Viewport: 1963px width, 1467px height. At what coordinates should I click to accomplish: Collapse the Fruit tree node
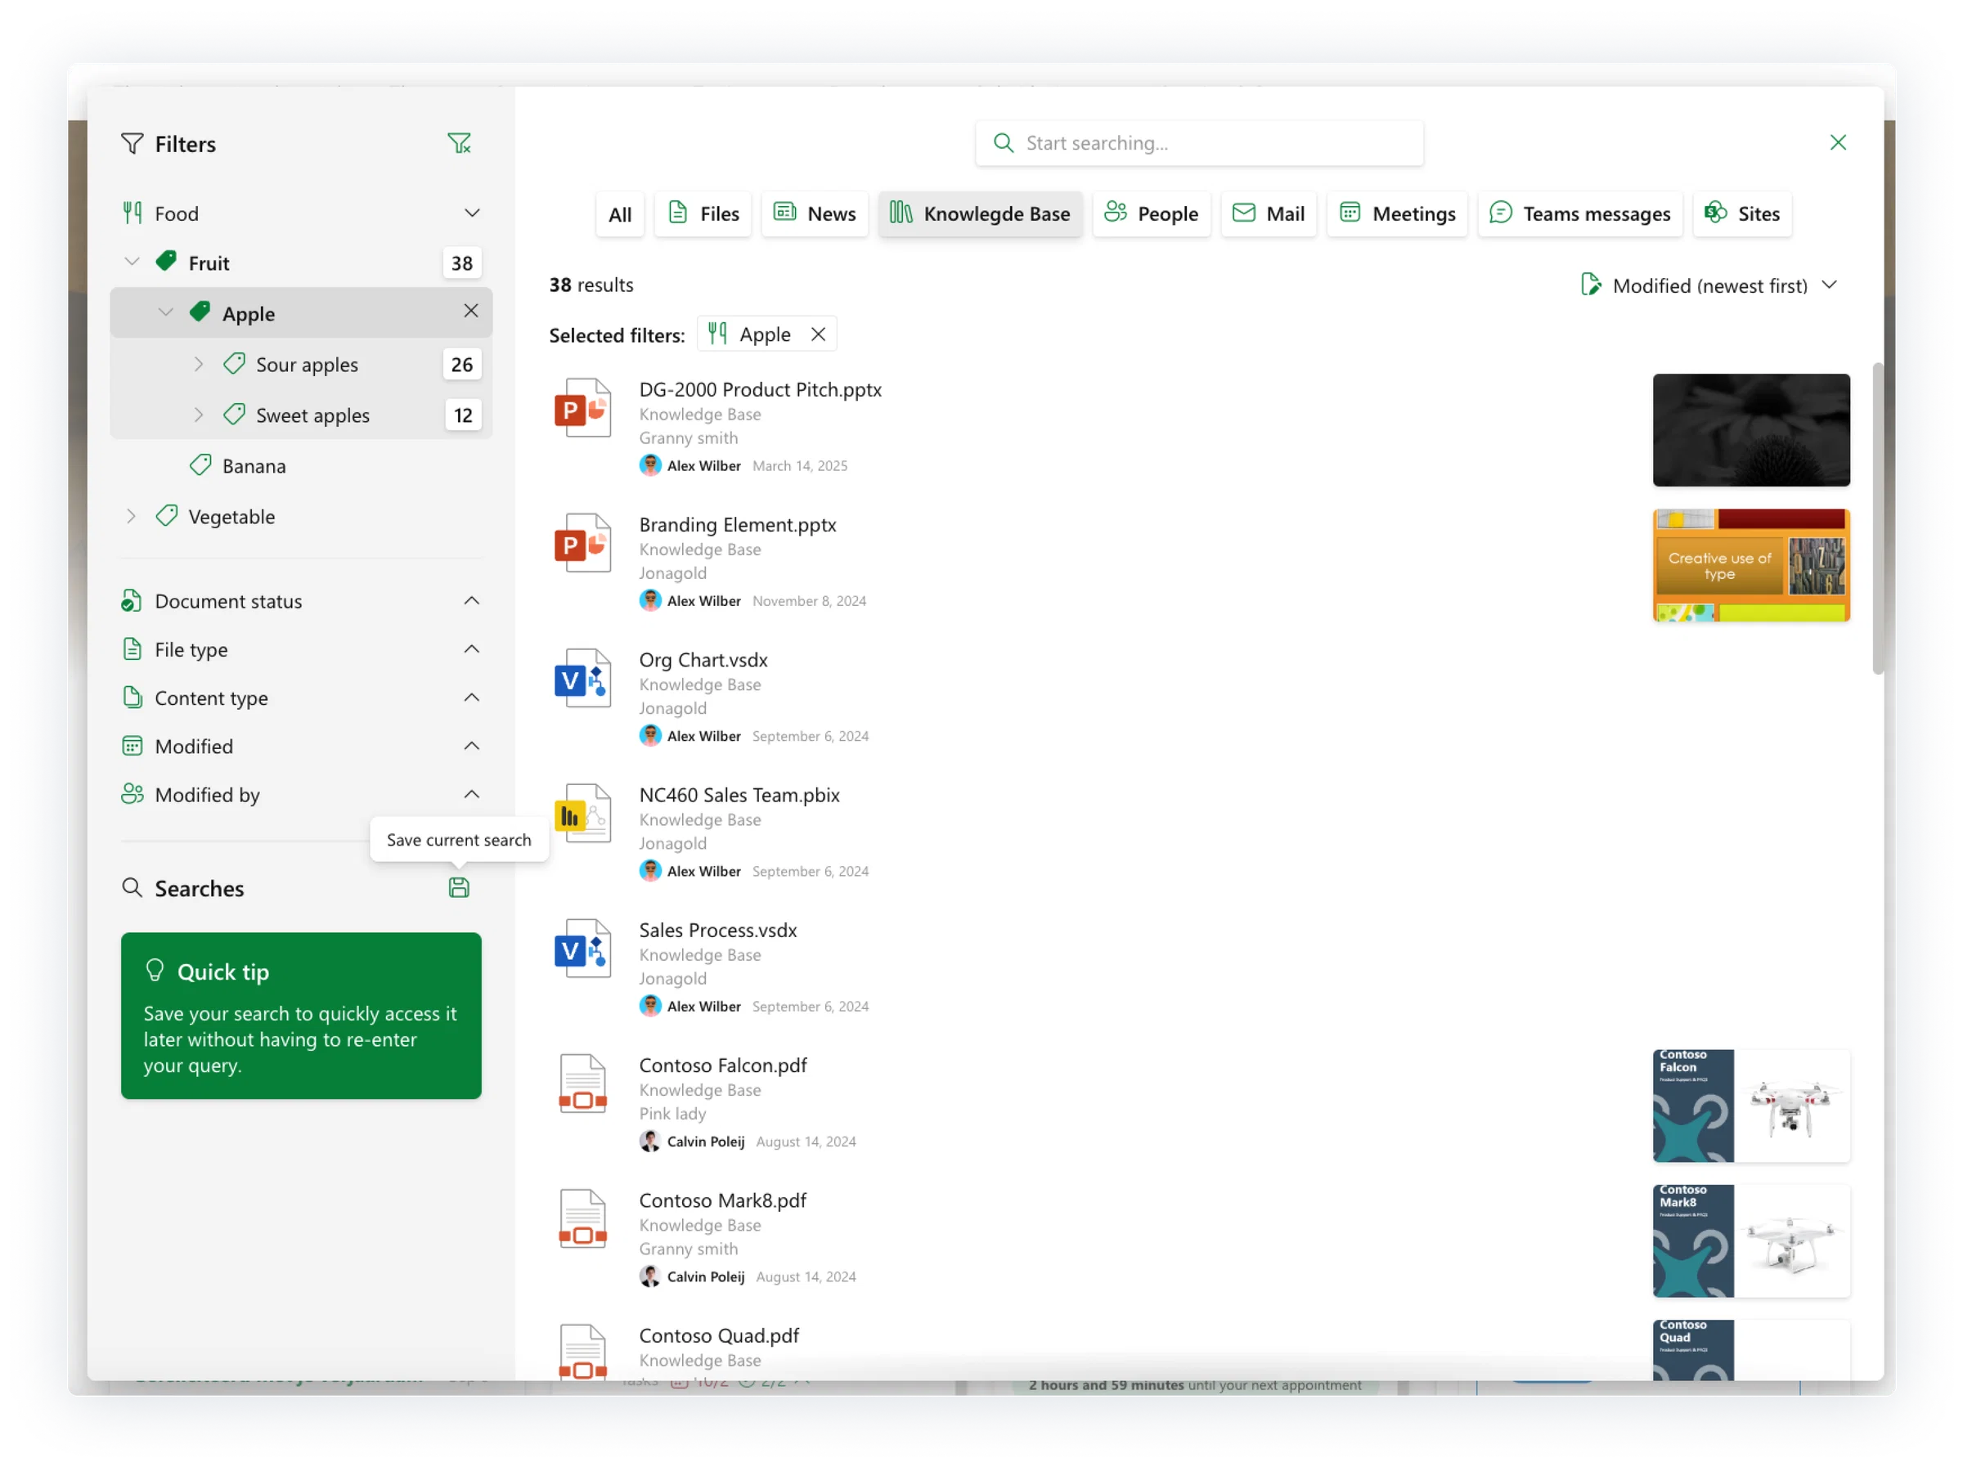133,262
